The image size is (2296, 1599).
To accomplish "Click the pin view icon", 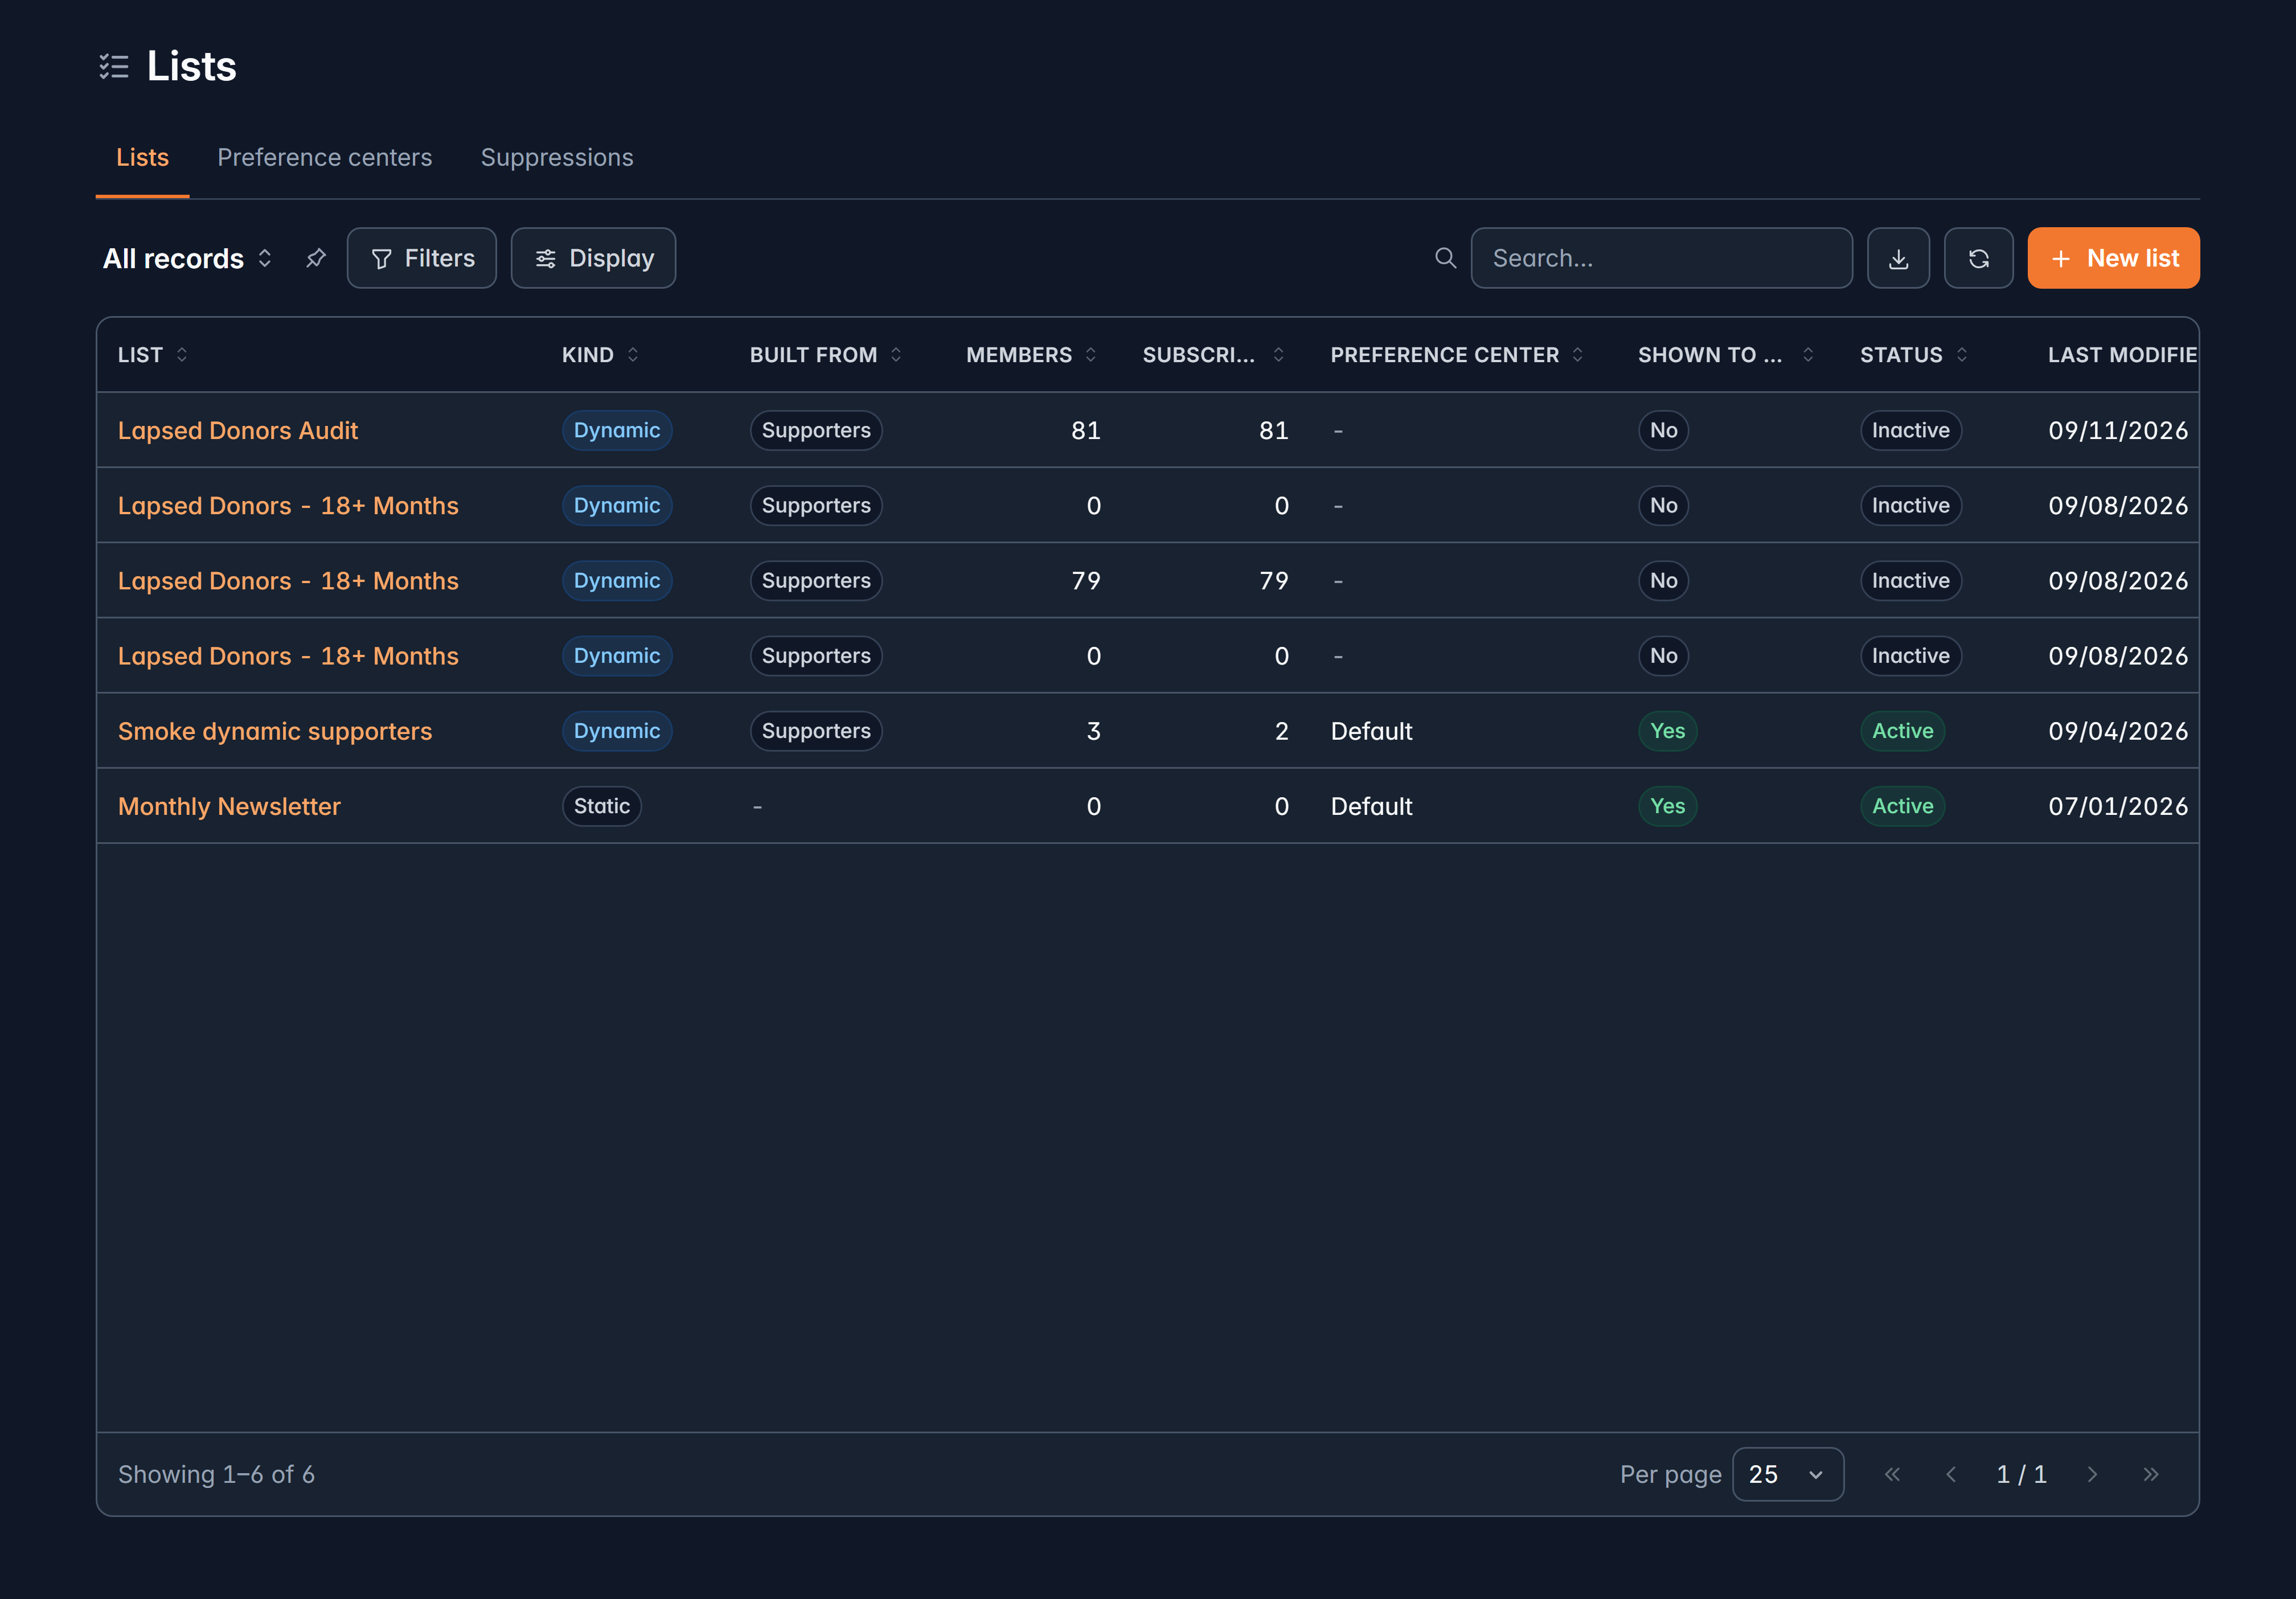I will click(316, 258).
